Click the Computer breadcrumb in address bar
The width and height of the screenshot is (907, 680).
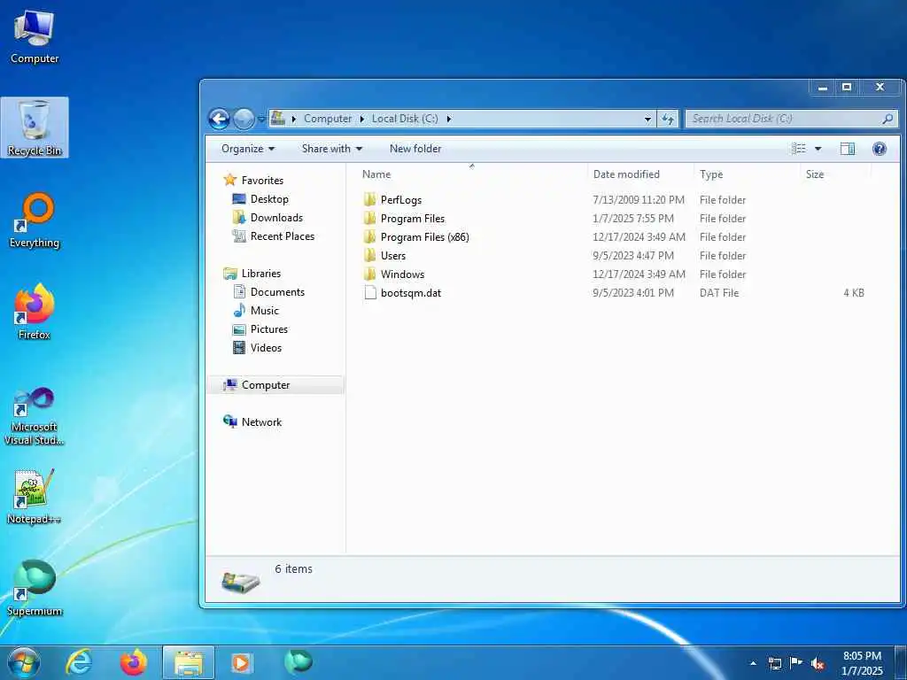[328, 119]
